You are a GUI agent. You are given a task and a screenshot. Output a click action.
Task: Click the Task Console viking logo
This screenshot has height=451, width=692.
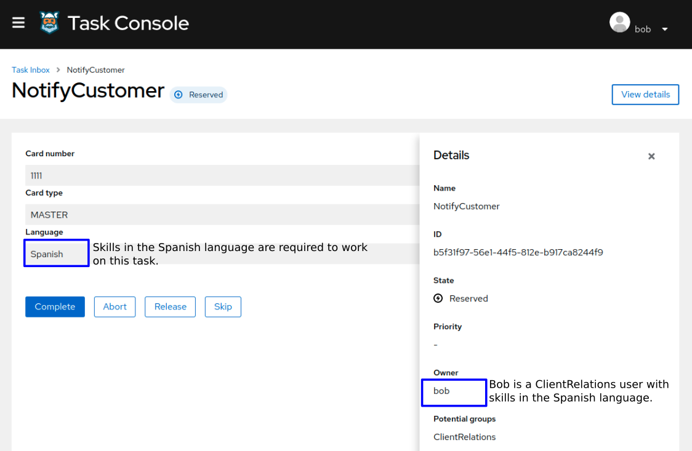[x=48, y=23]
